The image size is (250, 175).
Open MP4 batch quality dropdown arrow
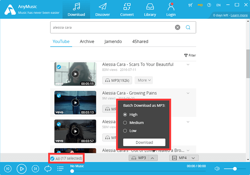point(193,158)
